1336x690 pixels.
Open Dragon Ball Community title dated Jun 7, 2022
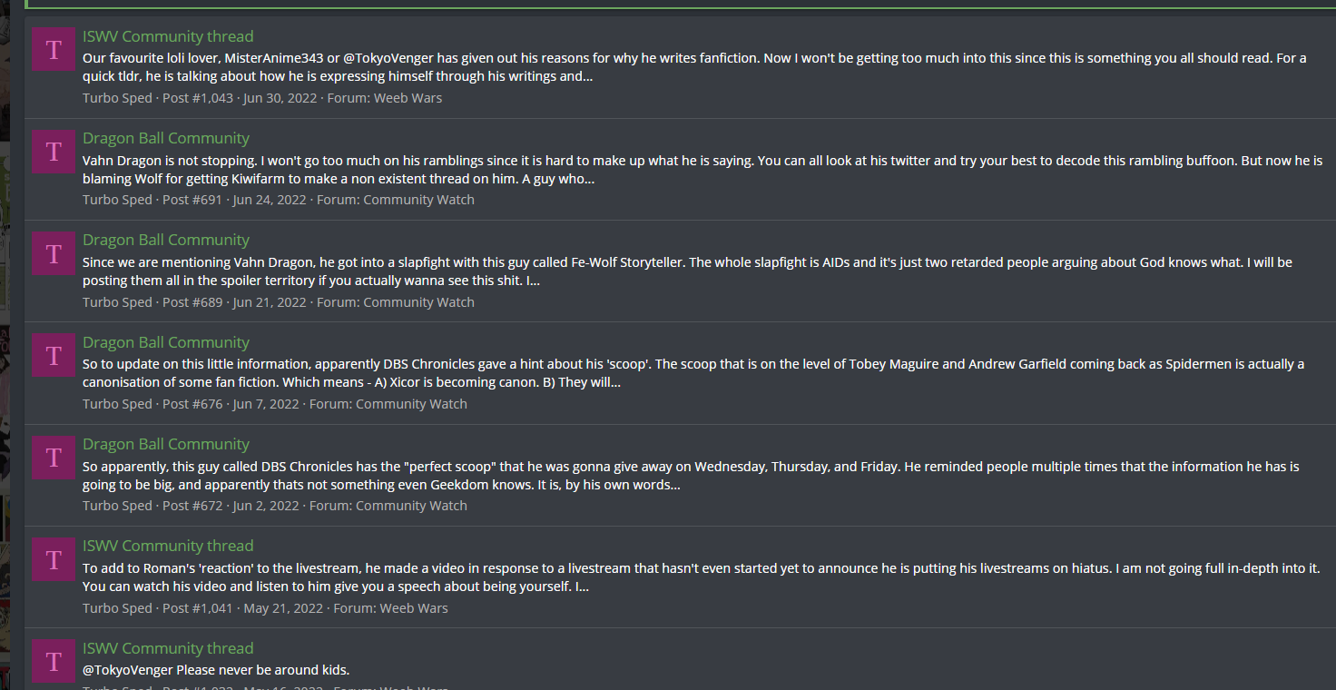click(x=165, y=342)
